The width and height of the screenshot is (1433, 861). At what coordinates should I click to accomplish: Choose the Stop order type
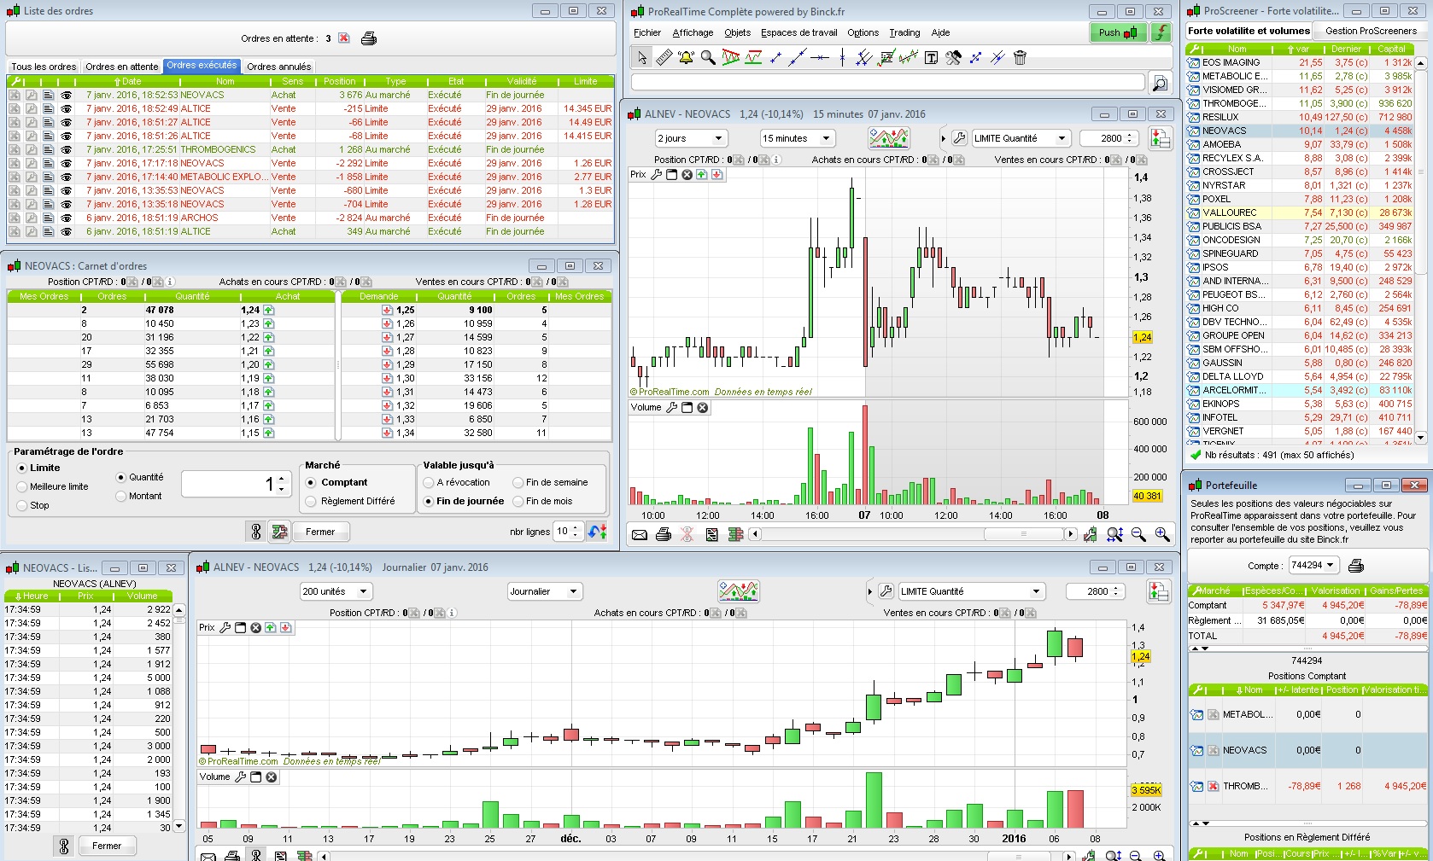[23, 505]
